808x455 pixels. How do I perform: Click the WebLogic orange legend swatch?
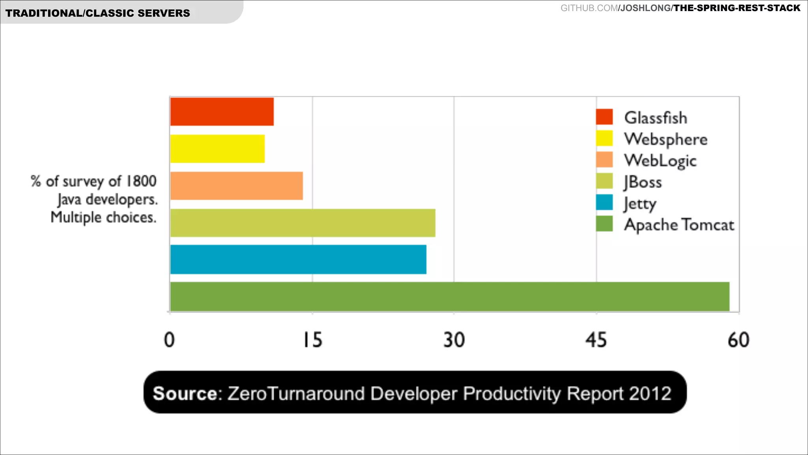(604, 160)
